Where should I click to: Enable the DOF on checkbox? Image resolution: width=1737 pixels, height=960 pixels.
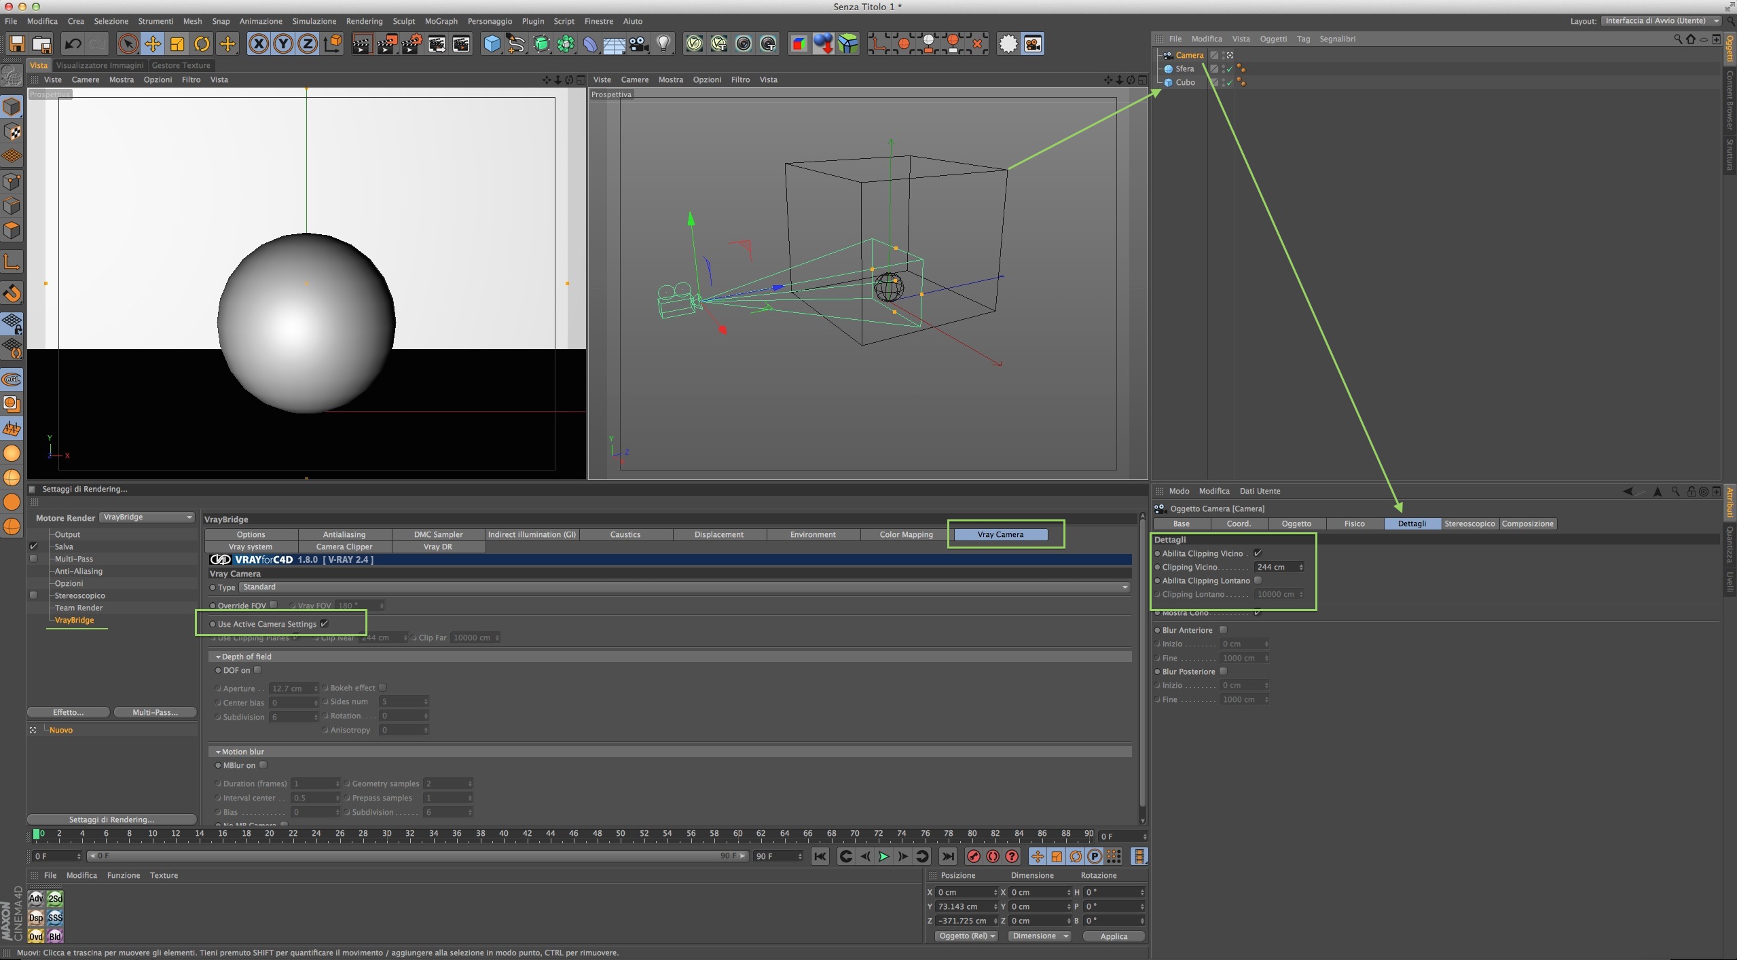258,670
